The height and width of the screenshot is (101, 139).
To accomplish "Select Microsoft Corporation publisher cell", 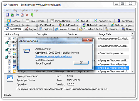I will pyautogui.click(x=78, y=71).
